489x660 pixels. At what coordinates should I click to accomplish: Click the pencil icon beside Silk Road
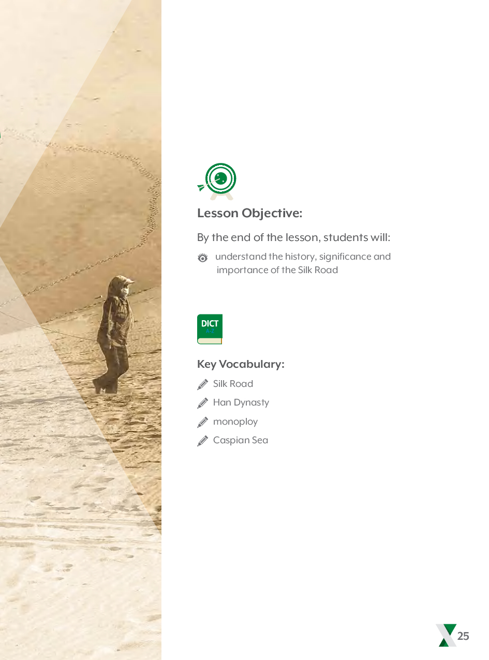point(203,384)
